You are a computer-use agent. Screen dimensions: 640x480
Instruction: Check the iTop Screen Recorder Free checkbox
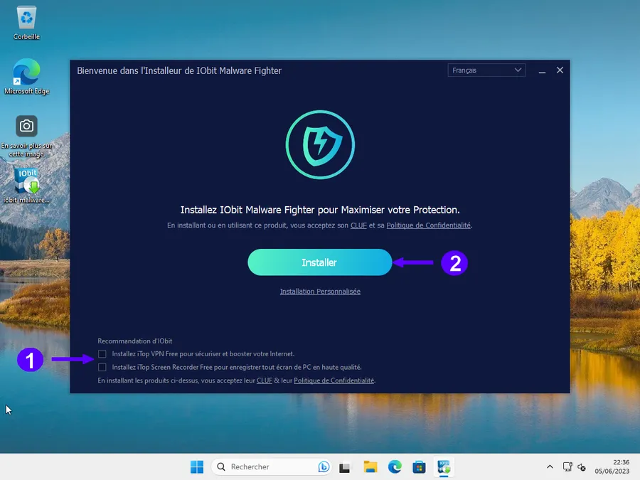[102, 368]
